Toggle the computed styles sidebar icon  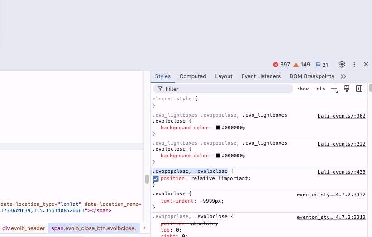pos(359,89)
